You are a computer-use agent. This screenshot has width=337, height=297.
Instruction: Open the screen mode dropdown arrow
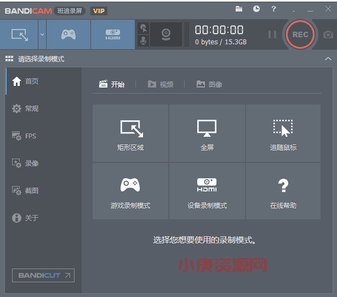[42, 34]
